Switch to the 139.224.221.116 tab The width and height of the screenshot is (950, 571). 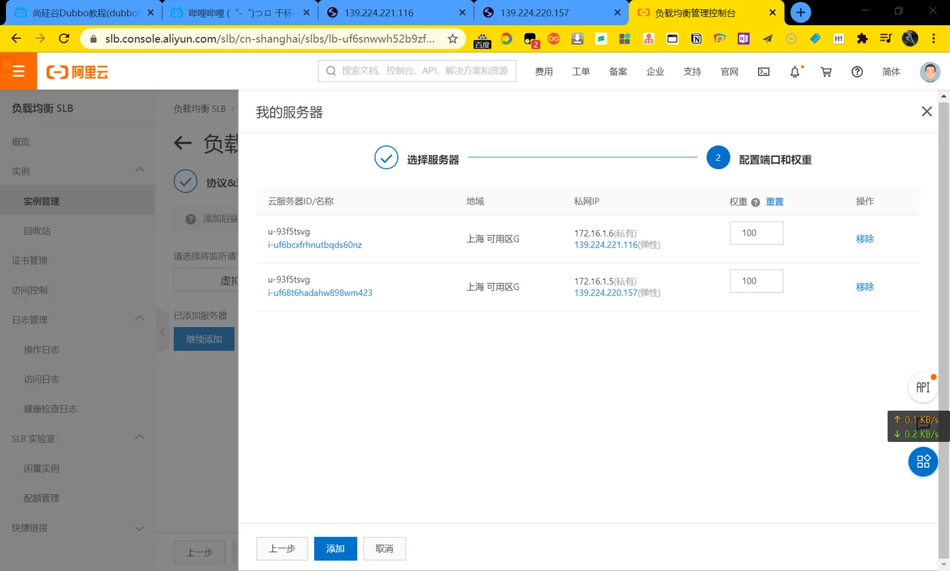pyautogui.click(x=396, y=12)
